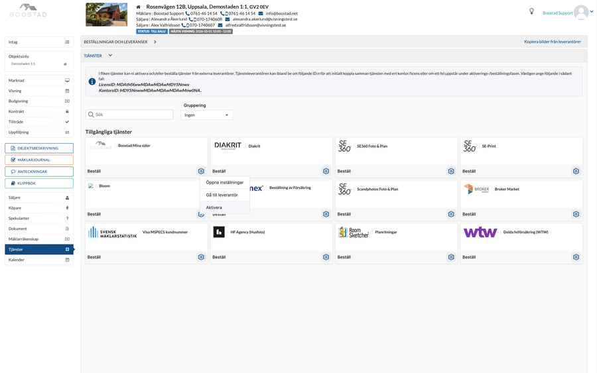Go to Uppföljning in the sidebar
The image size is (597, 373).
pos(39,133)
